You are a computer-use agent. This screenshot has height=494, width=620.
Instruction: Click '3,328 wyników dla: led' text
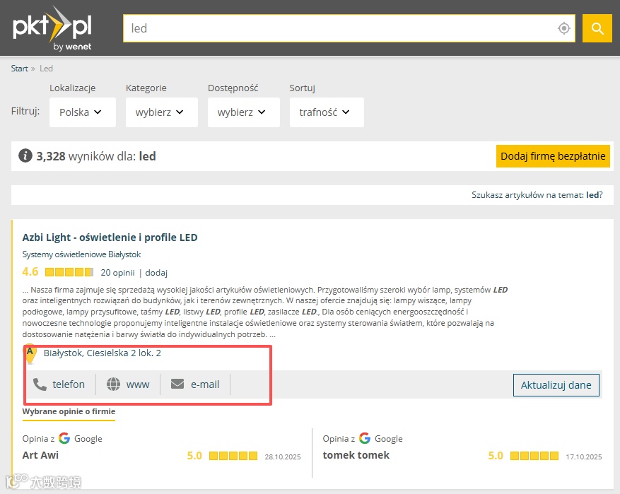tap(96, 156)
